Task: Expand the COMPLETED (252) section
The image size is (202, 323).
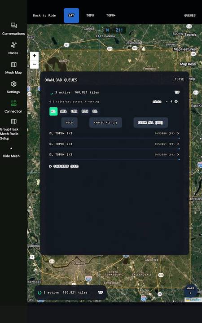Action: pyautogui.click(x=64, y=166)
